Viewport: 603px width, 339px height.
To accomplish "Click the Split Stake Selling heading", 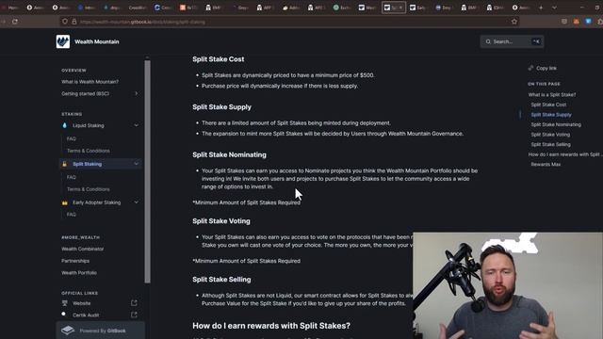I will pyautogui.click(x=221, y=280).
